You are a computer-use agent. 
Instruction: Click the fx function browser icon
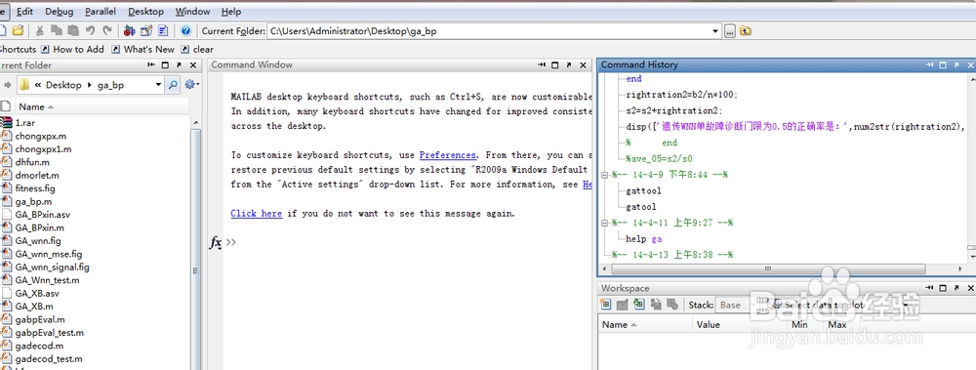[x=216, y=242]
